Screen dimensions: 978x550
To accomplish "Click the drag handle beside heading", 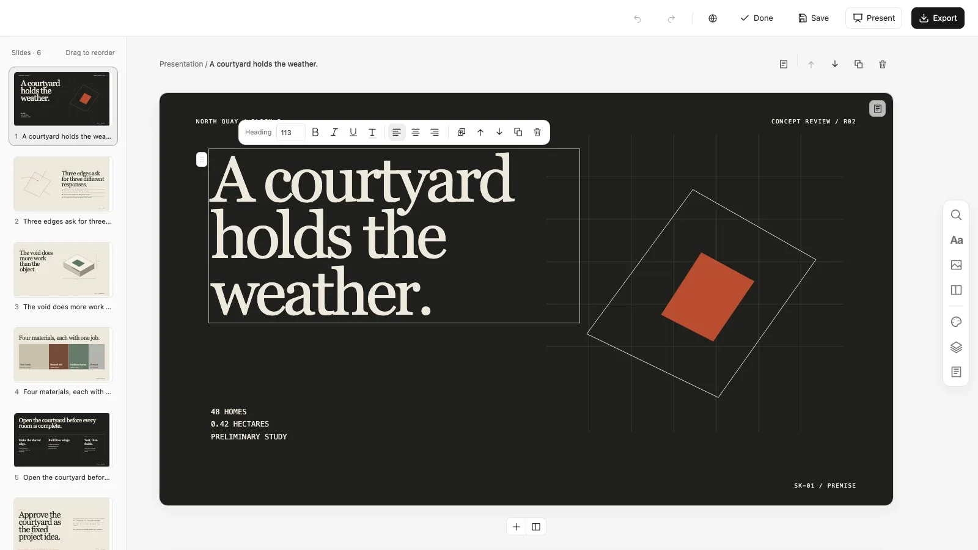I will pos(202,159).
